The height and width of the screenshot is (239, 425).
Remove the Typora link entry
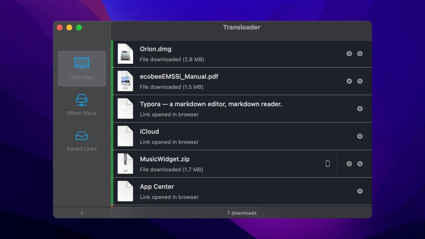click(360, 108)
